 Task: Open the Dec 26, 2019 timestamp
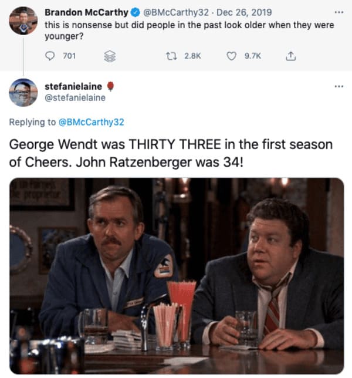[244, 12]
